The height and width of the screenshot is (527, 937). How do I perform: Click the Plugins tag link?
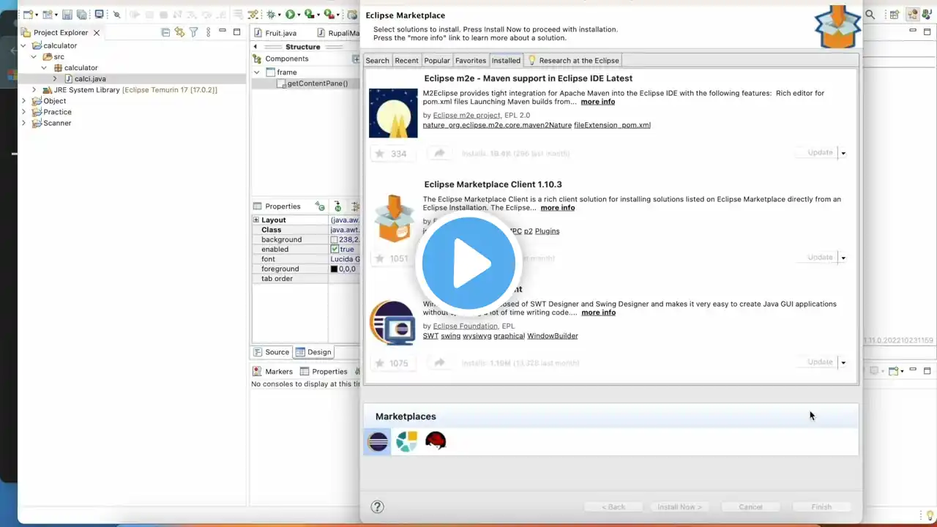point(548,231)
